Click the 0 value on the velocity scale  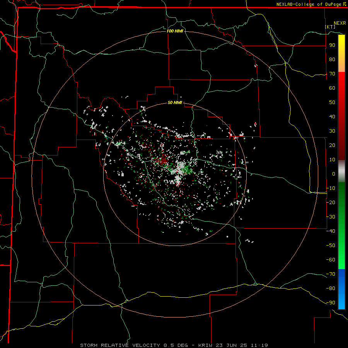coord(334,174)
